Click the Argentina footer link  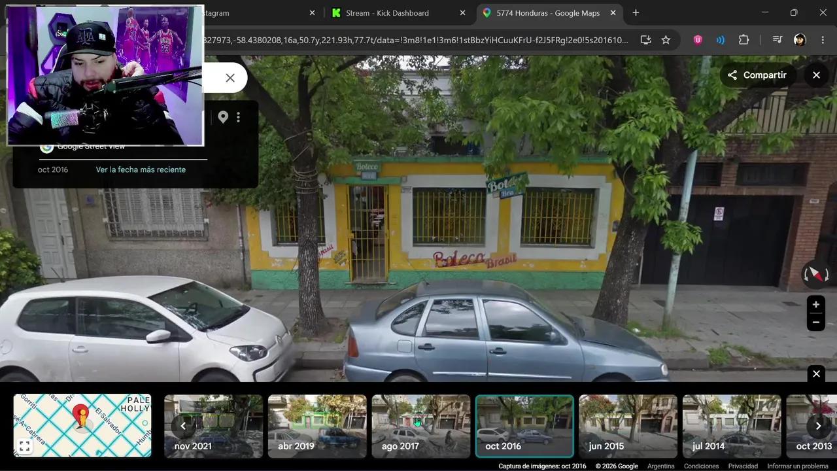point(660,466)
